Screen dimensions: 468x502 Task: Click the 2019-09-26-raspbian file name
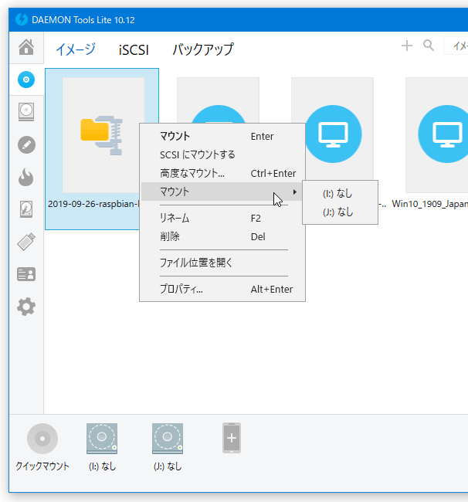93,204
